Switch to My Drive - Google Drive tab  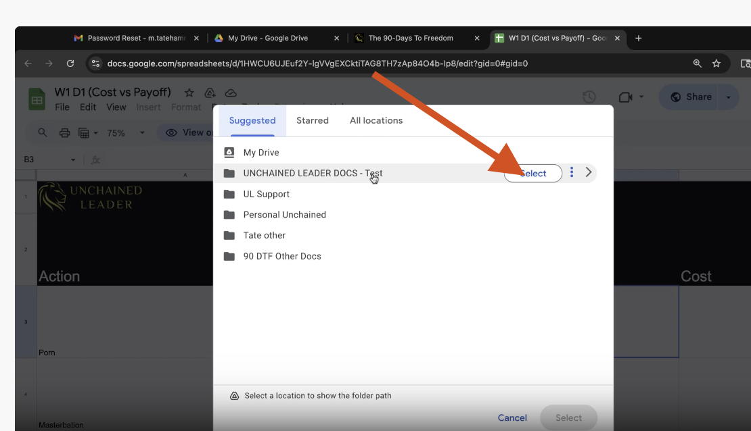point(268,39)
